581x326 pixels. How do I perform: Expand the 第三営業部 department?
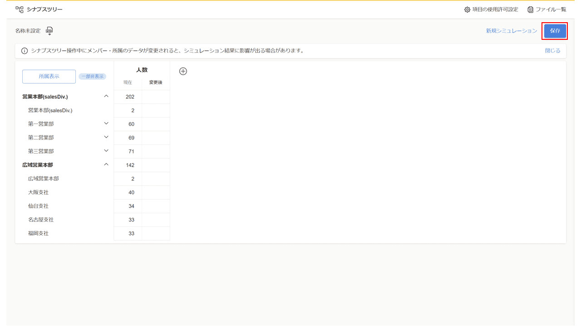(106, 150)
